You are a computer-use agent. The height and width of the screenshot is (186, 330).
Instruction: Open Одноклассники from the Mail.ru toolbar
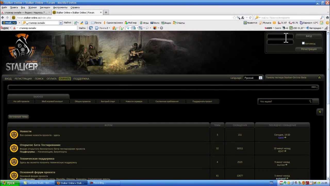pos(113,23)
